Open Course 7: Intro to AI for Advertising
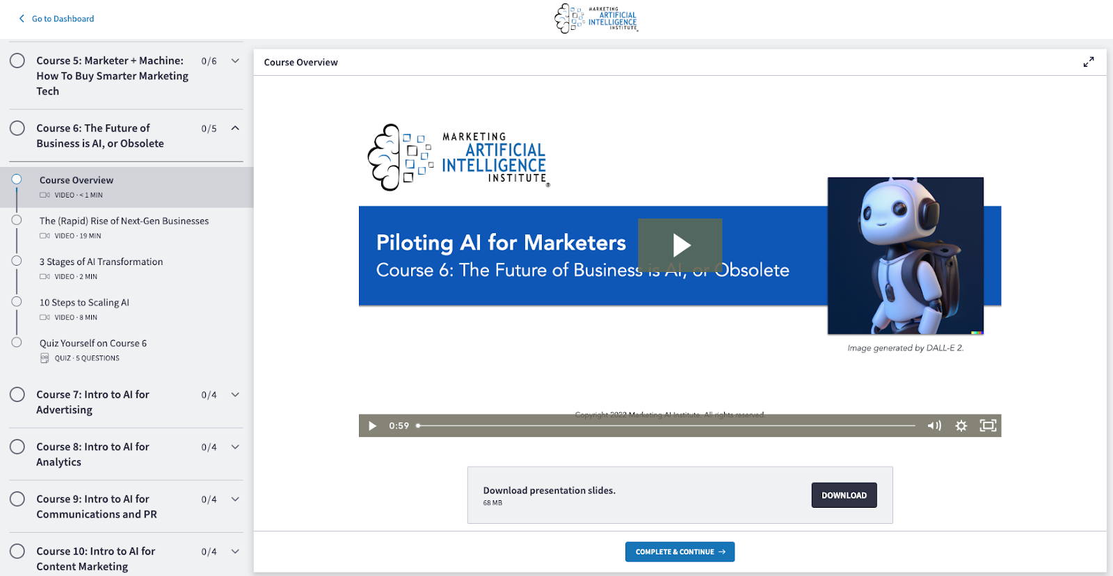 point(93,402)
